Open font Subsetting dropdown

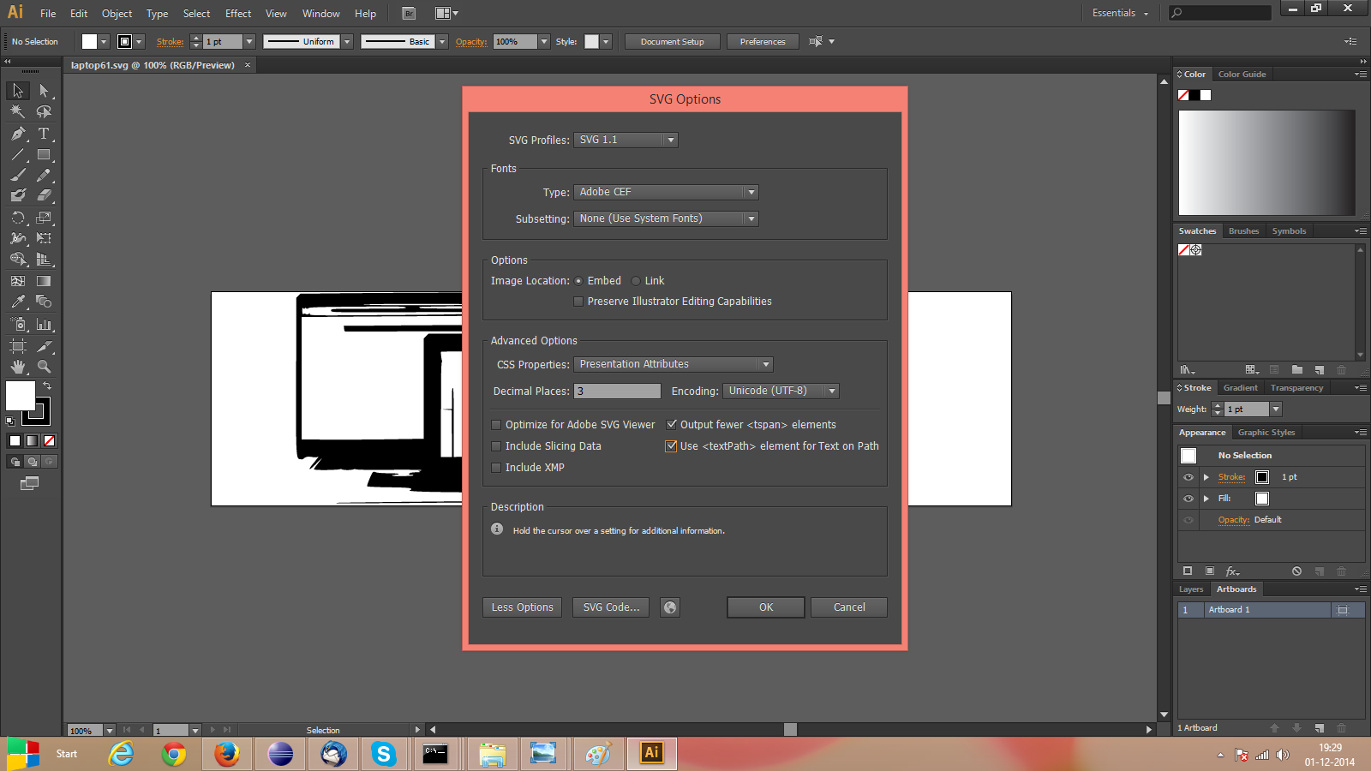pyautogui.click(x=666, y=218)
